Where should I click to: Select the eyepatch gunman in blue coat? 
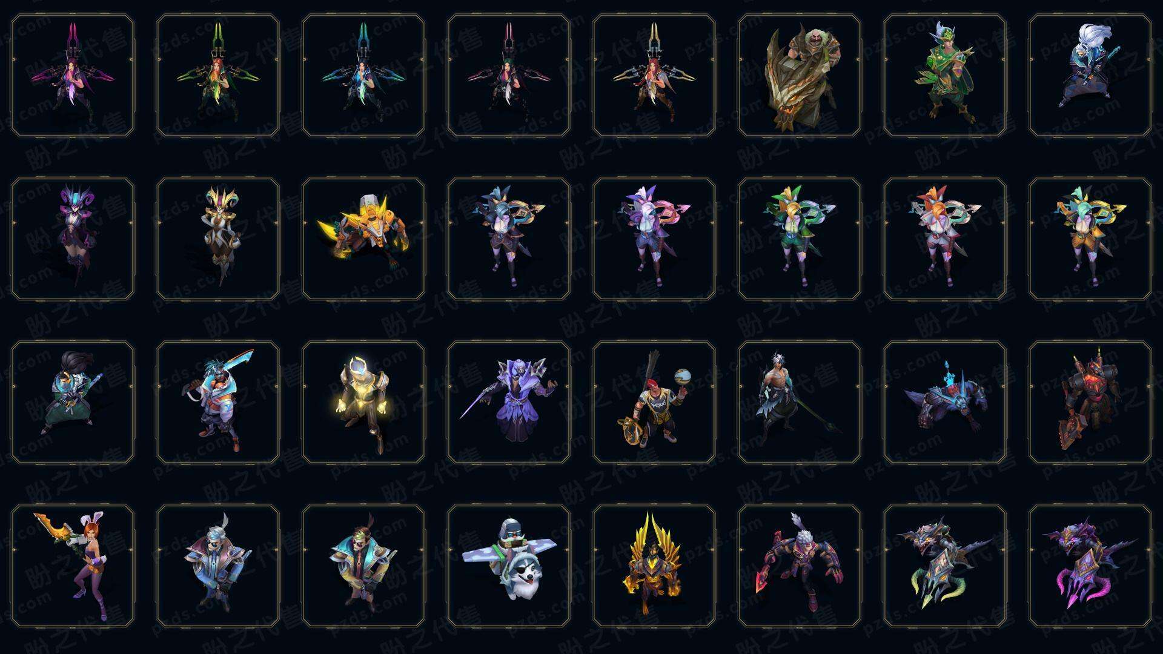coord(218,566)
